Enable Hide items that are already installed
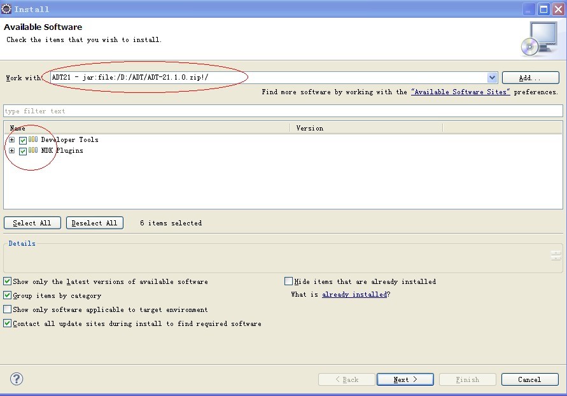Screen dimensions: 567x396 288,281
